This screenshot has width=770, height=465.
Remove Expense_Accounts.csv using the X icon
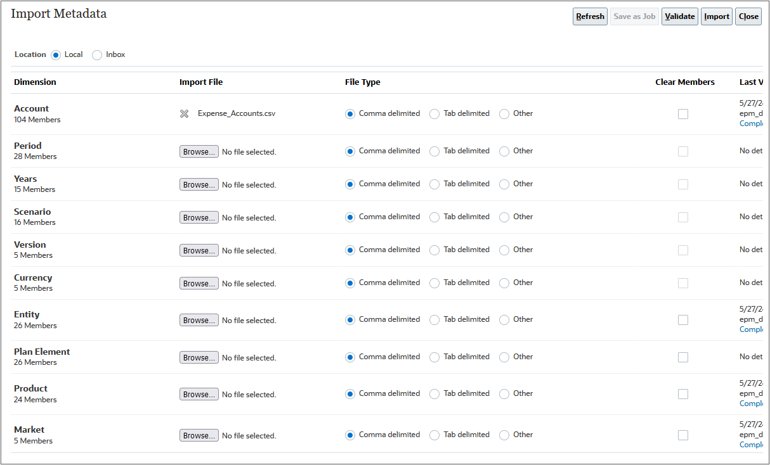coord(184,114)
